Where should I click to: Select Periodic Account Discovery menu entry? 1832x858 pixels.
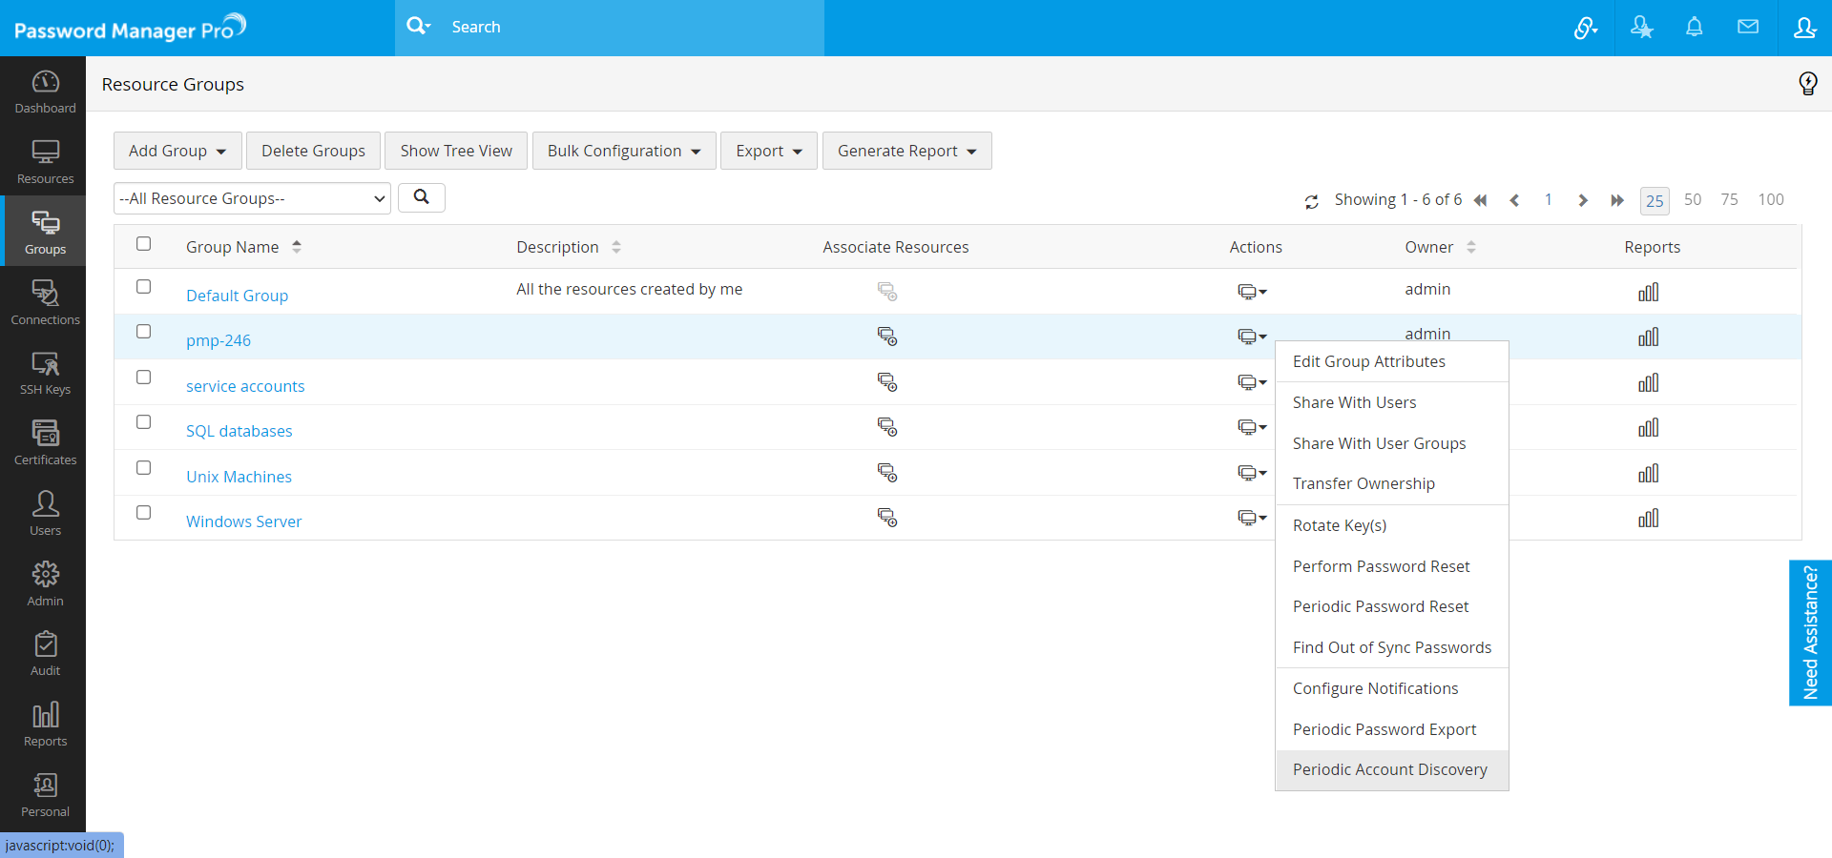click(1389, 769)
